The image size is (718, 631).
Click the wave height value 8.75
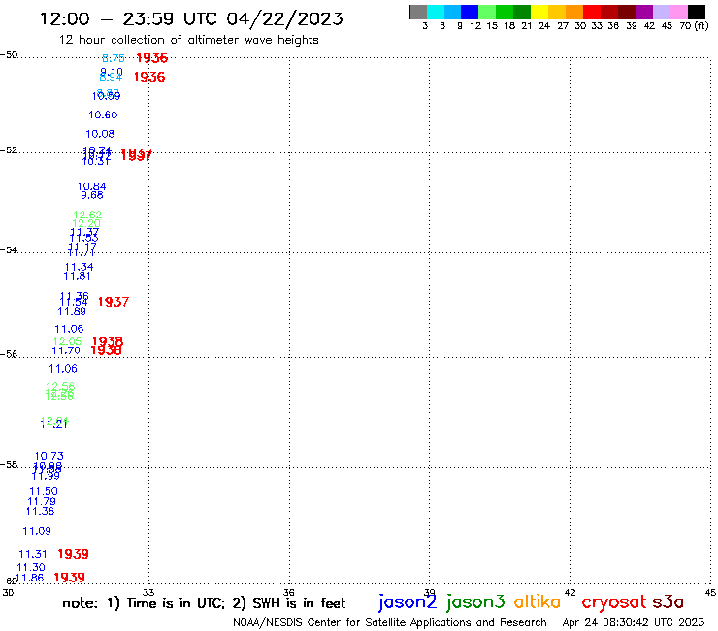(x=114, y=58)
